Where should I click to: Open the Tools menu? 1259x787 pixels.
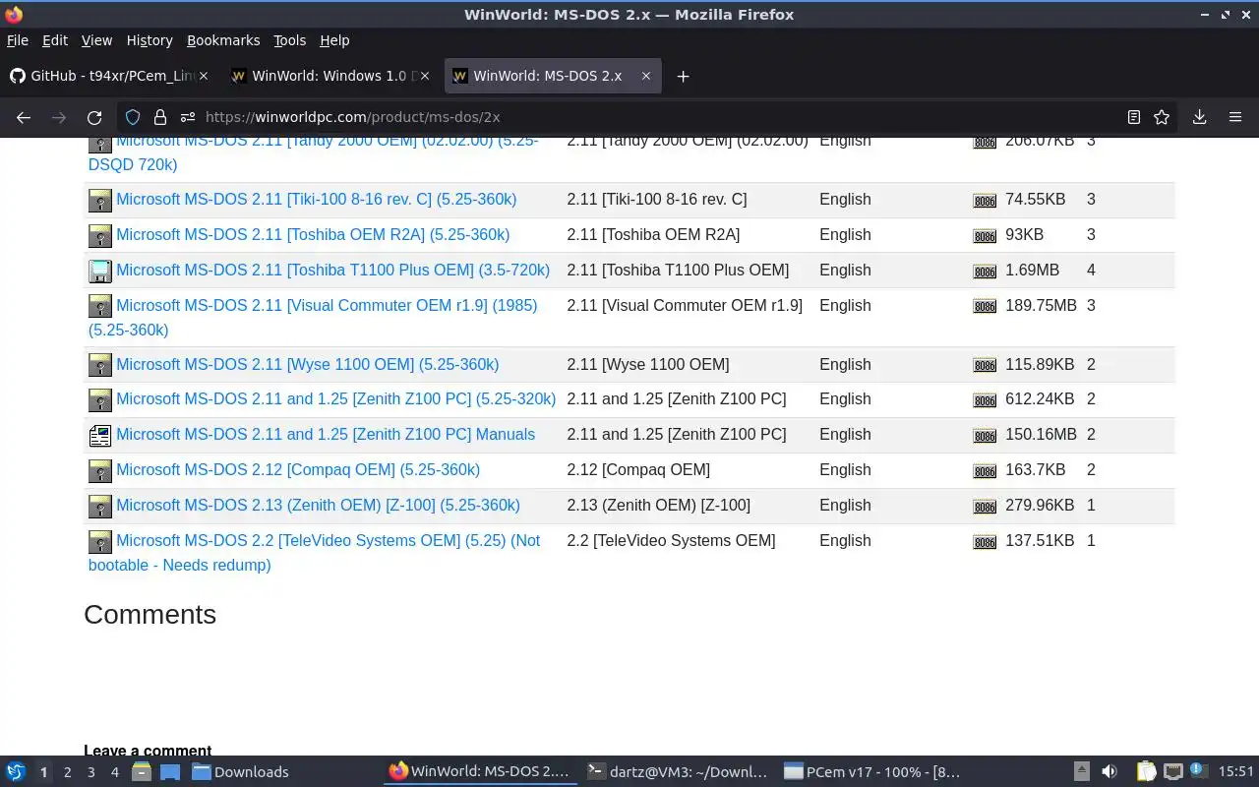click(x=289, y=40)
